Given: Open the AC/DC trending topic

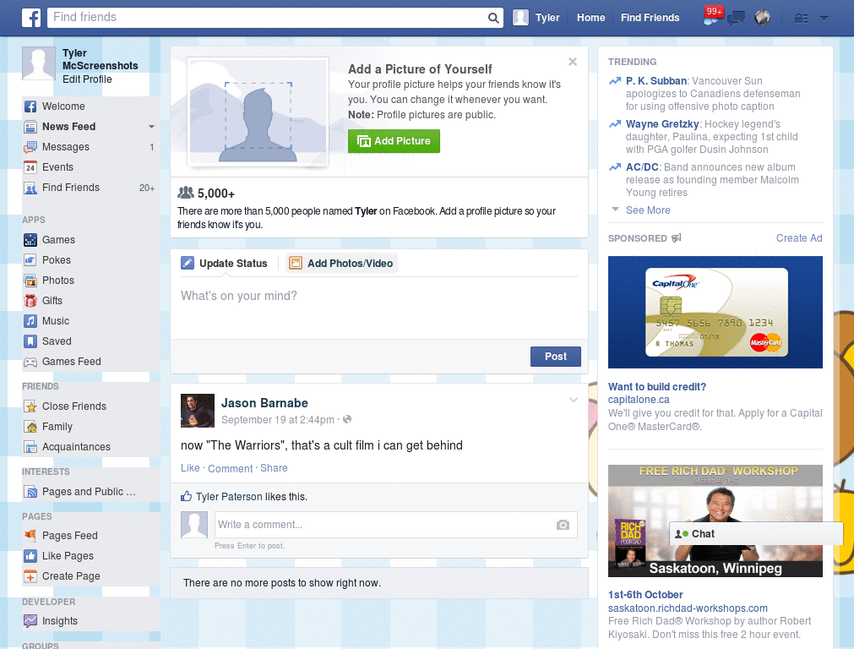Looking at the screenshot, I should [642, 167].
